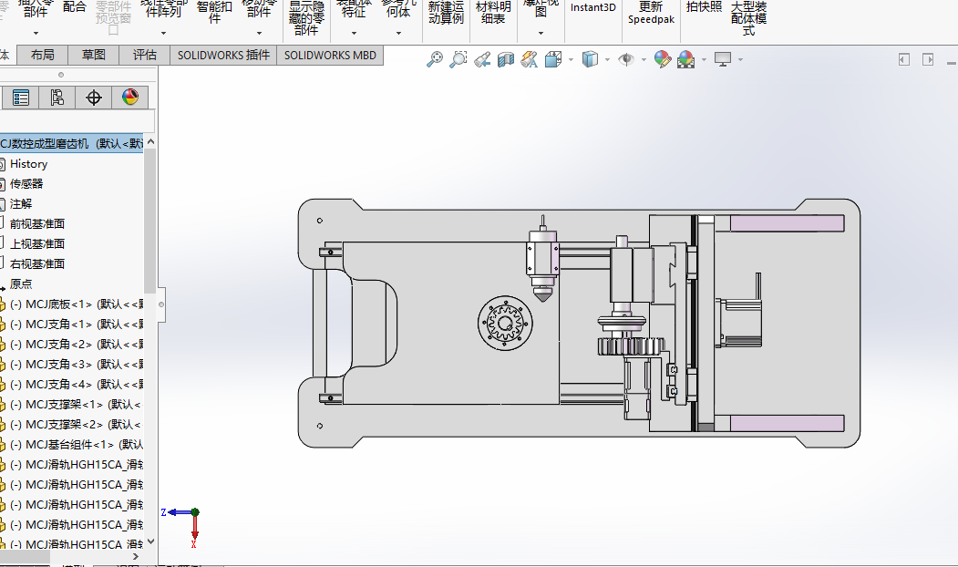Click Display Style cube icon
Screen dimensions: 958x567
pos(590,59)
